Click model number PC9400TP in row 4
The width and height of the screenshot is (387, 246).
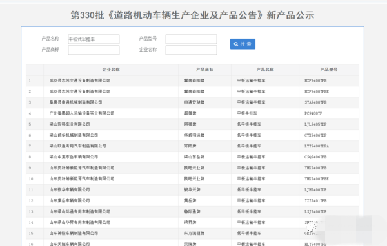point(313,113)
